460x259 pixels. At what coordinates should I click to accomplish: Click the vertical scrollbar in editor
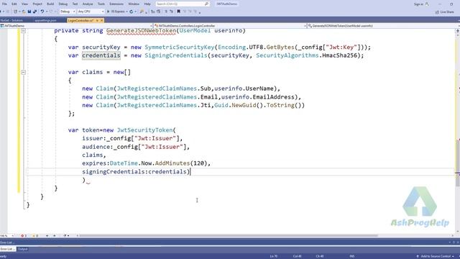pos(458,163)
